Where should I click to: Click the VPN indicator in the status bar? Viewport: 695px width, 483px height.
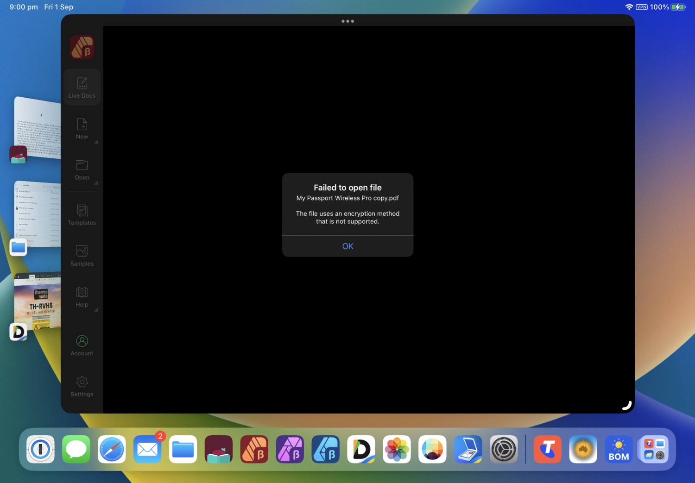coord(641,7)
